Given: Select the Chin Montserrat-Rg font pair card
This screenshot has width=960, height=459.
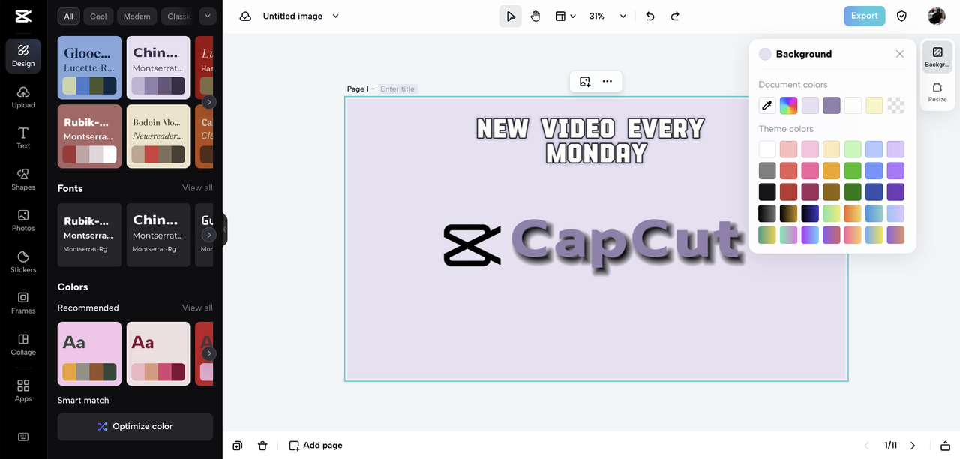Looking at the screenshot, I should click(x=158, y=235).
